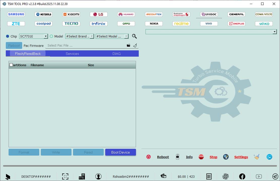Open the Settings link
This screenshot has width=280, height=181.
[241, 157]
